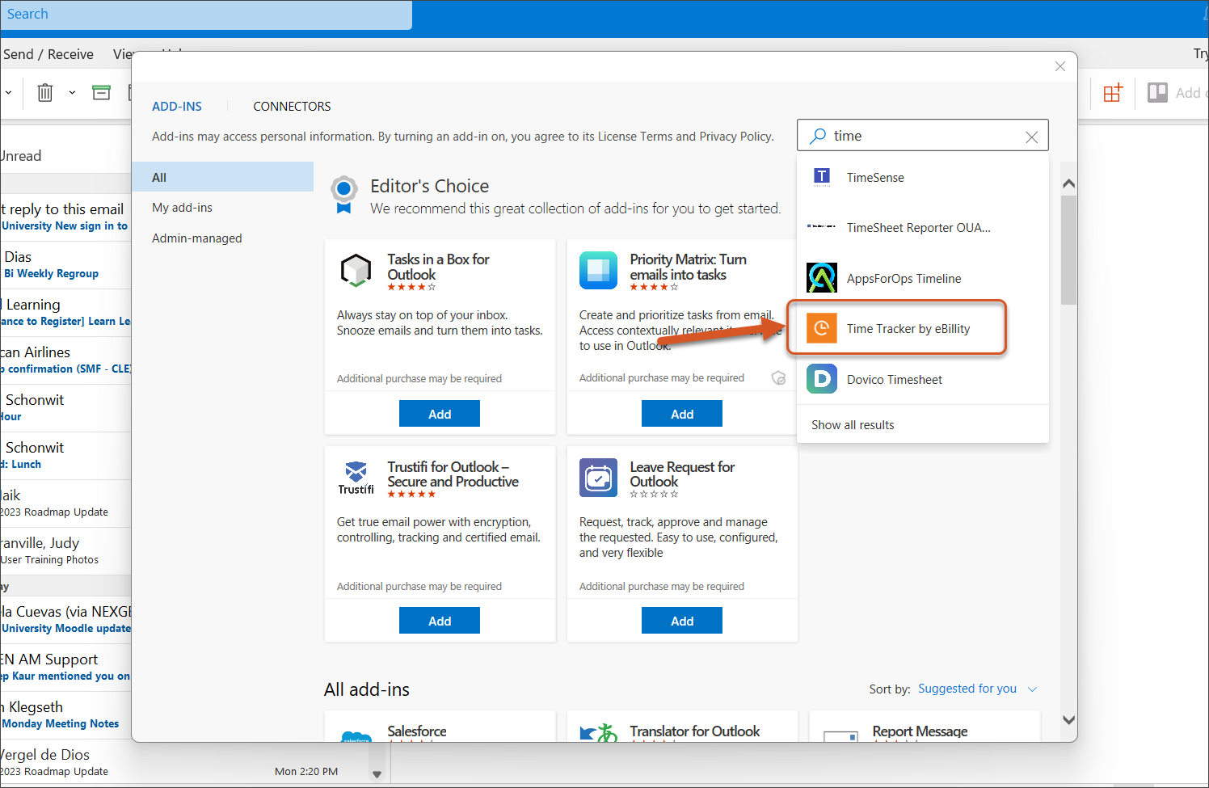Choose Time Tracker by eBillity suggestion
Screen dimensions: 1209x788
coord(923,328)
